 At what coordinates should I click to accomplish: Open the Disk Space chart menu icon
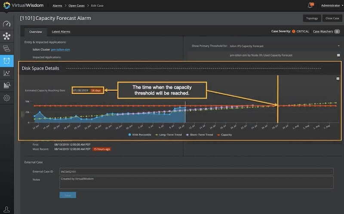point(338,78)
